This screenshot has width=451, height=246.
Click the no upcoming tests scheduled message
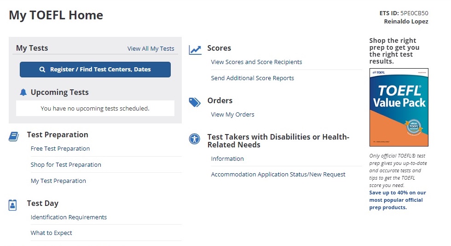(95, 109)
